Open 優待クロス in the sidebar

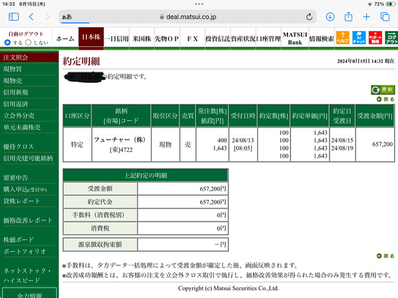pos(19,147)
